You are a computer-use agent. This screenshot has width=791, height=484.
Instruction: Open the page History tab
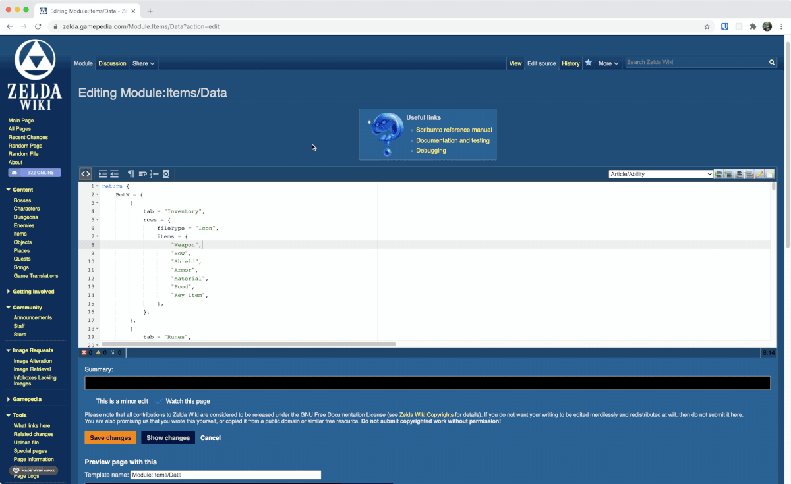tap(570, 63)
